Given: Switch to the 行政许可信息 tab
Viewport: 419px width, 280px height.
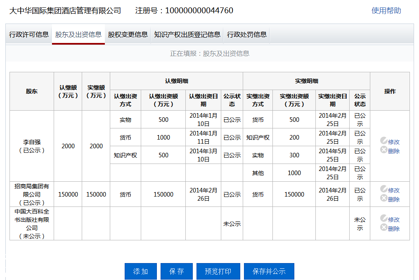Looking at the screenshot, I should [28, 35].
